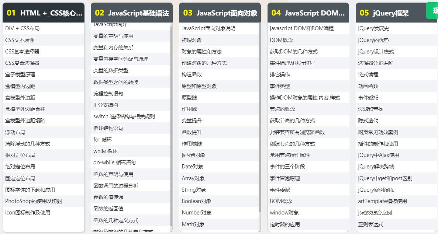Click 绝对定位布局 row
This screenshot has height=234, width=438.
(x=43, y=167)
